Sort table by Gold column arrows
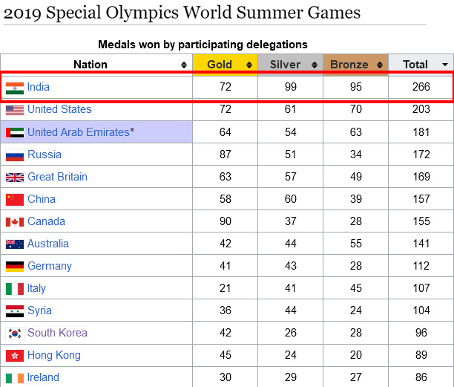Image resolution: width=454 pixels, height=387 pixels. pos(249,65)
